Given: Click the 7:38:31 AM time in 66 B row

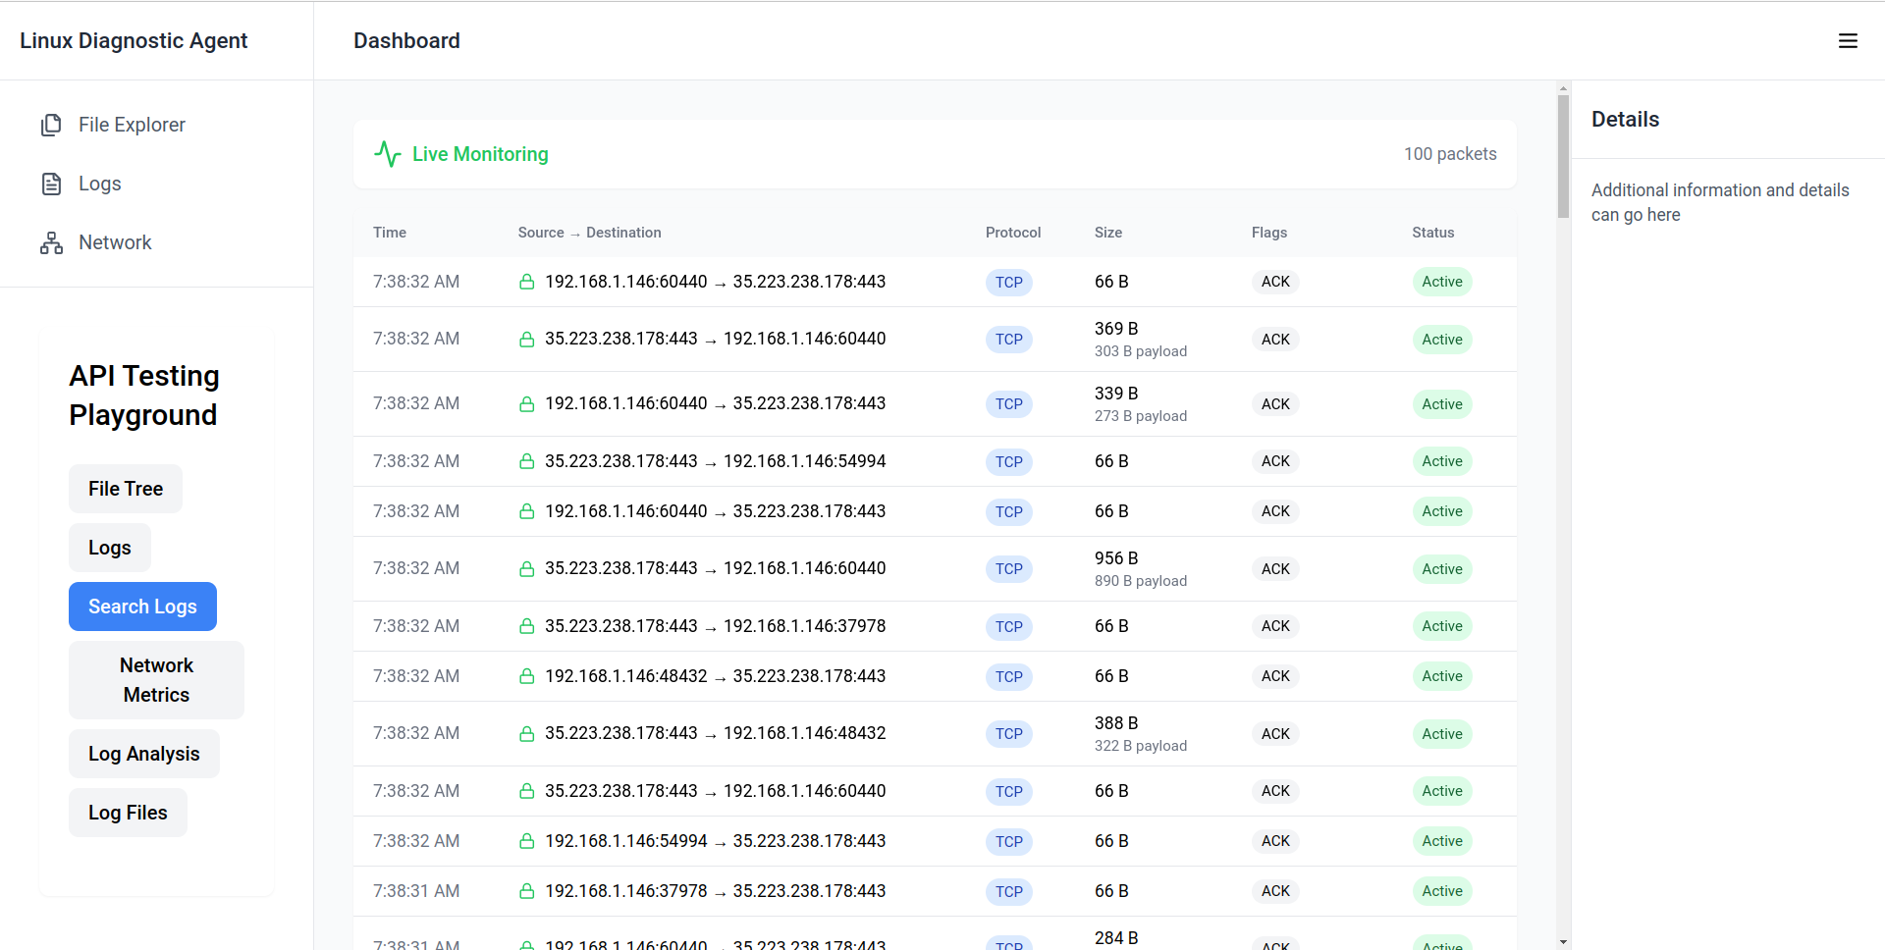Looking at the screenshot, I should 416,891.
